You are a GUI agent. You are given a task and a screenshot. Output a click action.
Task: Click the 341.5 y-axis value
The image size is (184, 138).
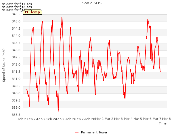point(16,72)
